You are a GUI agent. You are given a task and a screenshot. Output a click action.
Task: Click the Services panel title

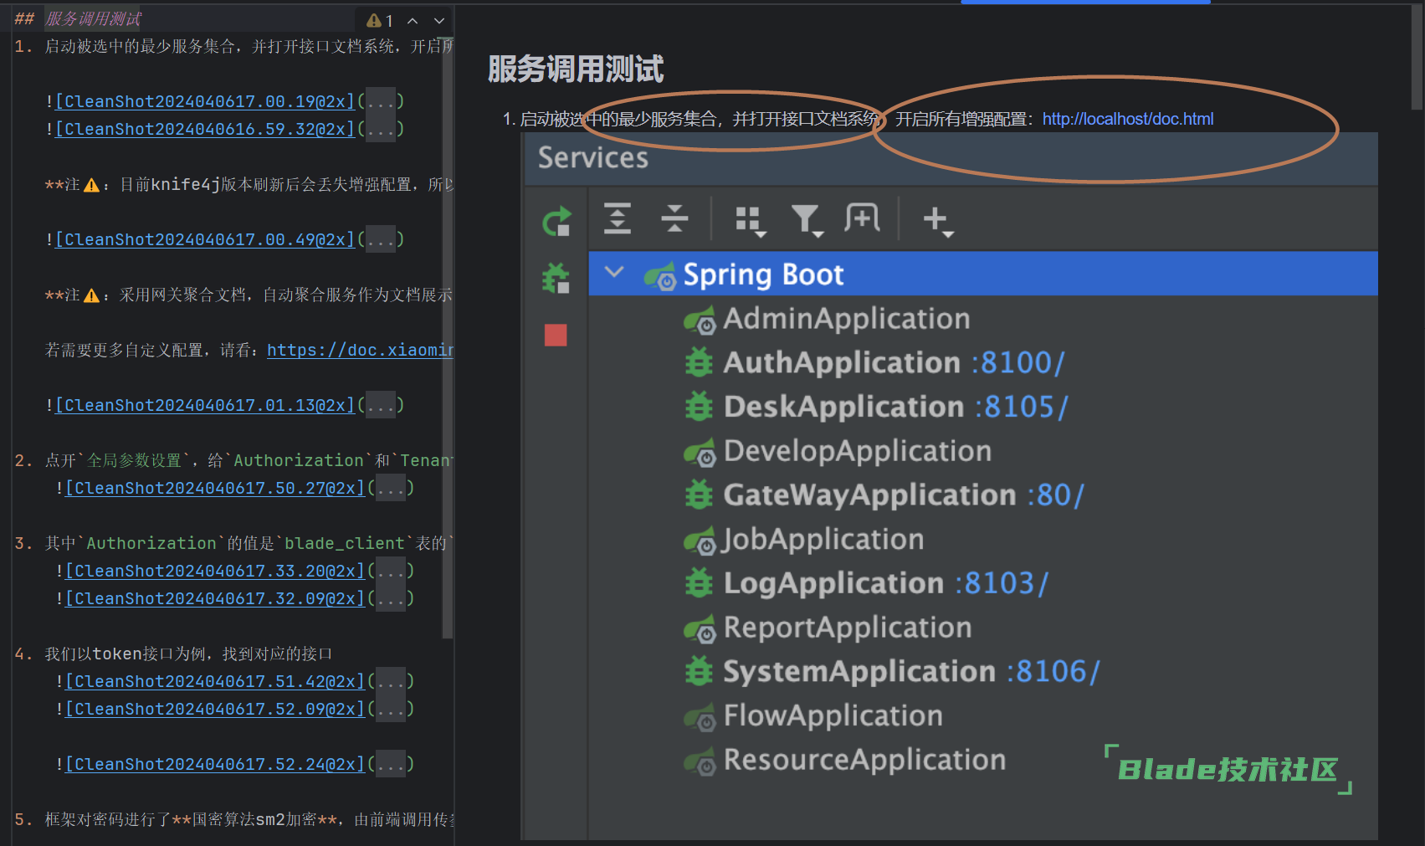(x=592, y=158)
